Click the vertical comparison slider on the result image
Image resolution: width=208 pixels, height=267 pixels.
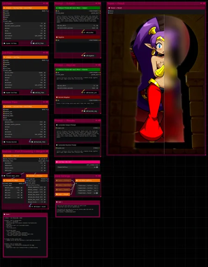tap(164, 84)
